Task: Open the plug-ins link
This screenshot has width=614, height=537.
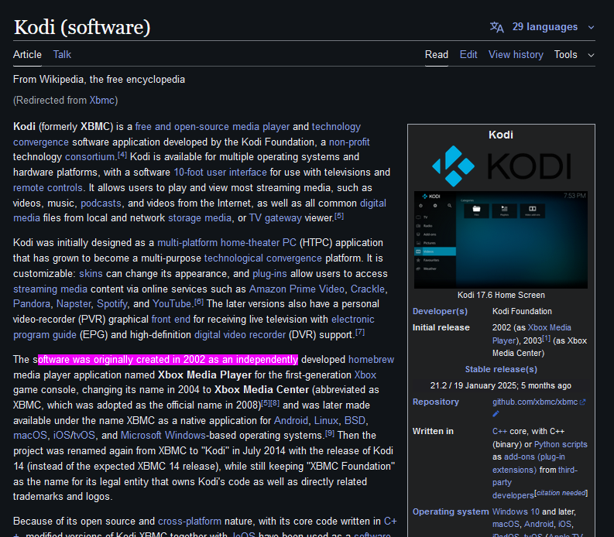Action: (x=269, y=274)
